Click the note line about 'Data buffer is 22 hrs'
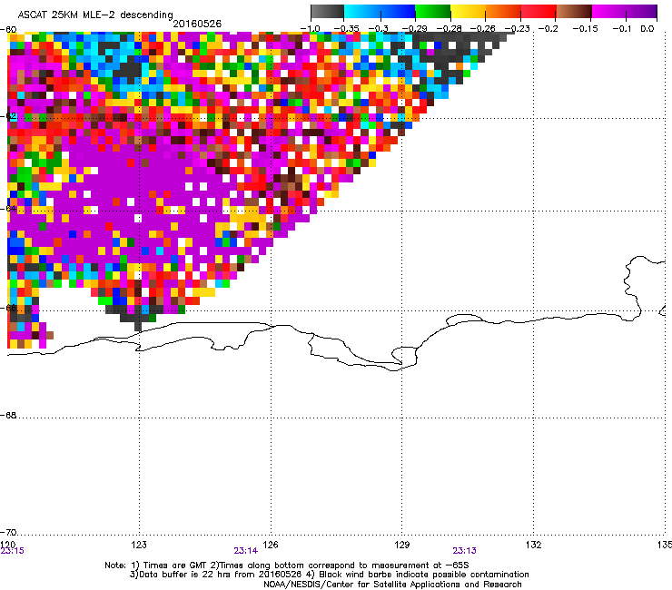Viewport: 672px width, 590px height. 329,575
